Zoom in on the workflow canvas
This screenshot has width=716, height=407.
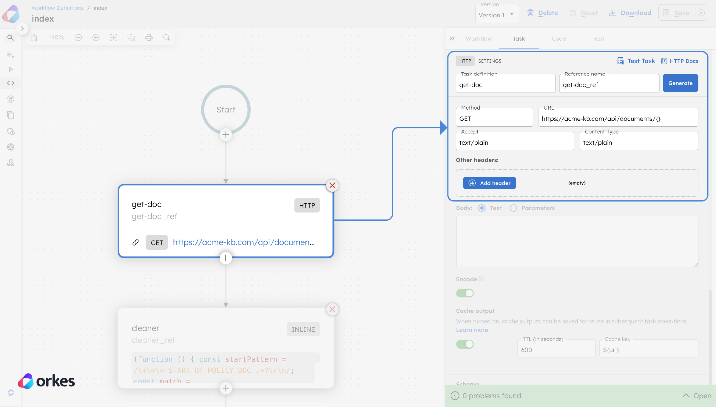(96, 37)
